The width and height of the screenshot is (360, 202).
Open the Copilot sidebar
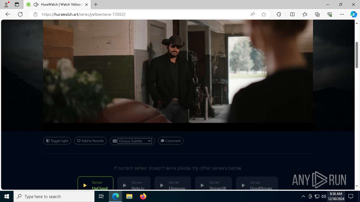click(x=354, y=14)
